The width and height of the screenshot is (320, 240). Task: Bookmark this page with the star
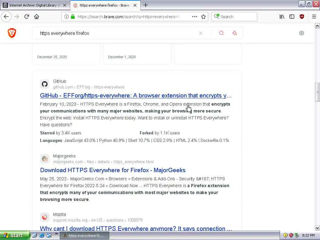(x=203, y=17)
